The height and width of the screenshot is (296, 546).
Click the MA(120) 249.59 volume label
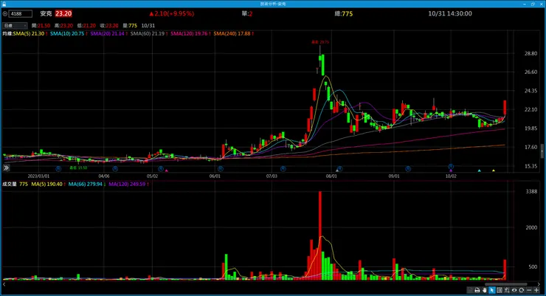point(128,184)
